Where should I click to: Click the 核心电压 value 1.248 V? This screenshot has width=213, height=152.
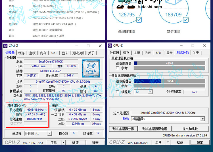69,75
